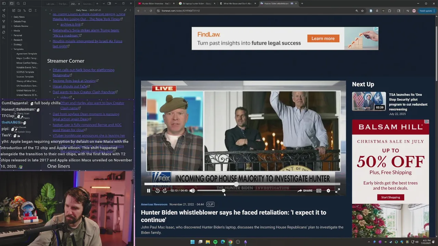The width and height of the screenshot is (438, 246).
Task: Open Obsidian search magnifier
Action: (18, 3)
